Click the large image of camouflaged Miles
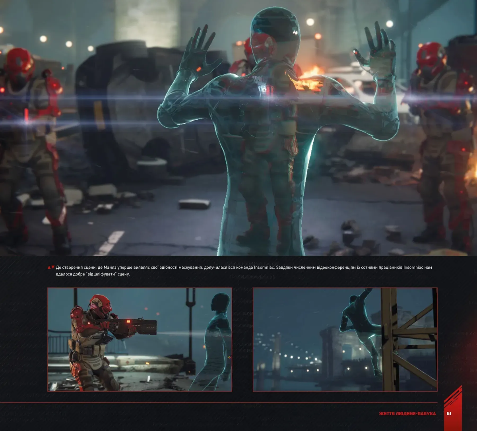 coord(238,127)
